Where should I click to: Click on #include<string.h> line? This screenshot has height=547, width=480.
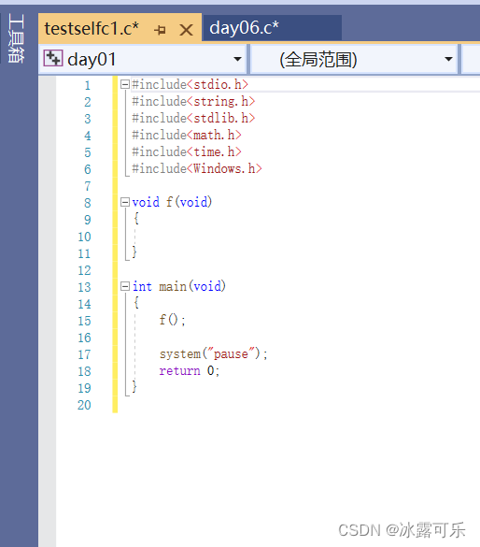[193, 101]
